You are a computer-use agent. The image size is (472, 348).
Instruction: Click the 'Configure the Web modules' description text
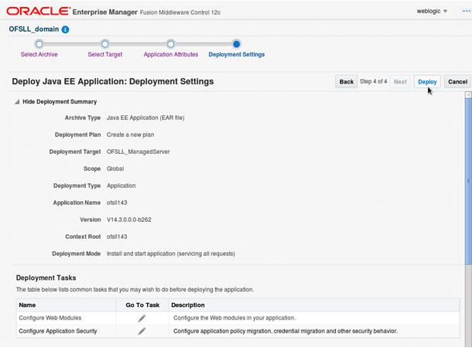pos(234,318)
